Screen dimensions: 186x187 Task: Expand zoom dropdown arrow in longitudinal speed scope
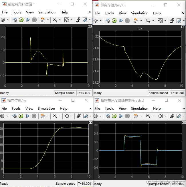tap(153, 21)
